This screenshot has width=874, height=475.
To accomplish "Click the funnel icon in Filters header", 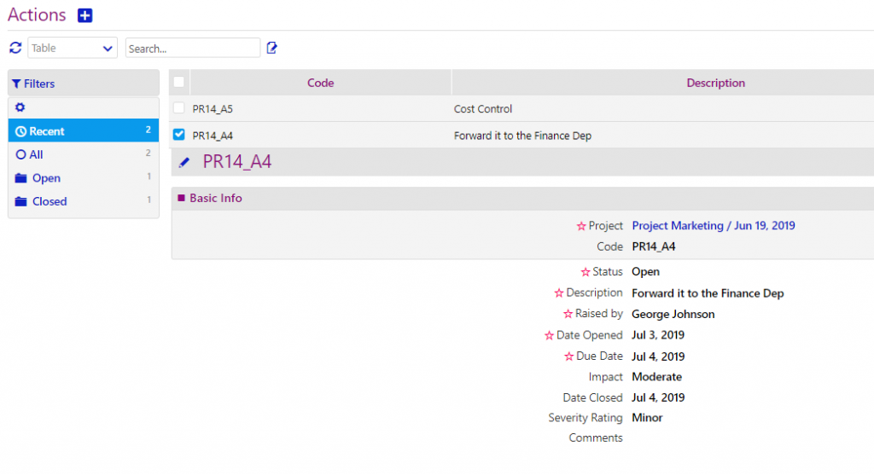I will pyautogui.click(x=16, y=84).
